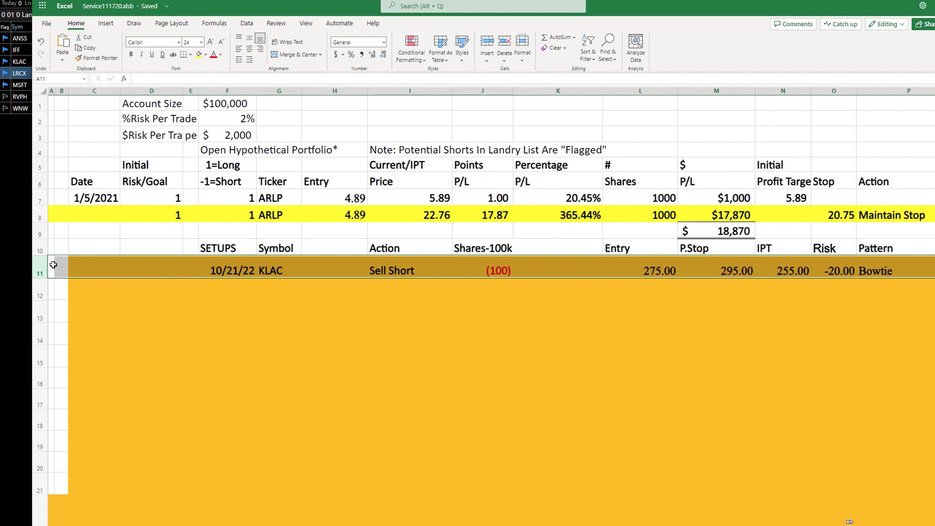This screenshot has height=526, width=935.
Task: Apply borders with the Borders icon
Action: click(x=183, y=55)
